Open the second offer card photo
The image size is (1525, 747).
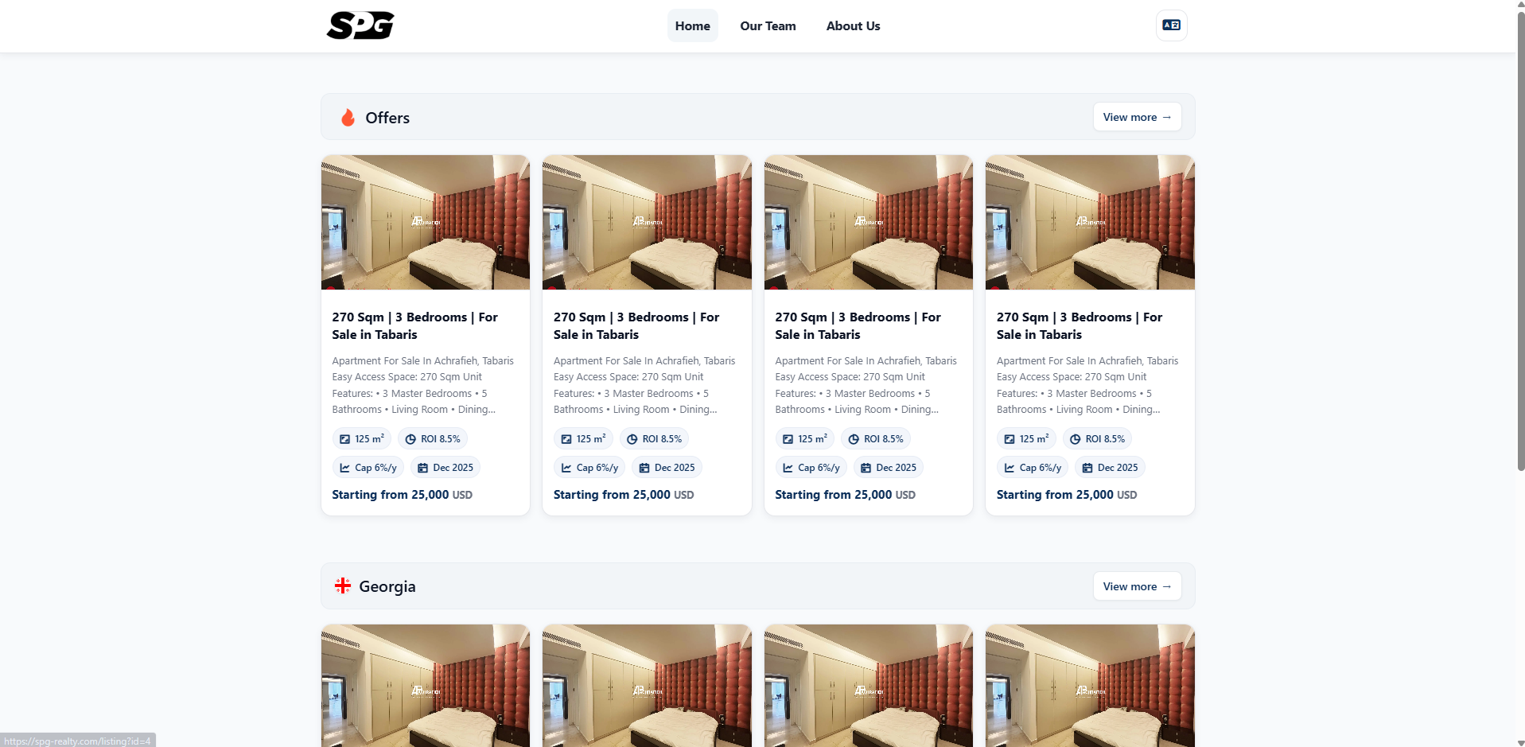[647, 222]
